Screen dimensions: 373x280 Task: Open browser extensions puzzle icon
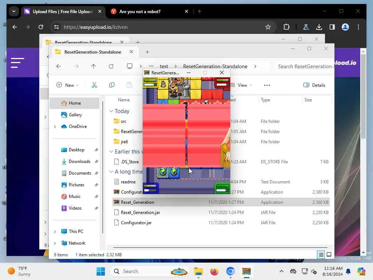[x=286, y=27]
